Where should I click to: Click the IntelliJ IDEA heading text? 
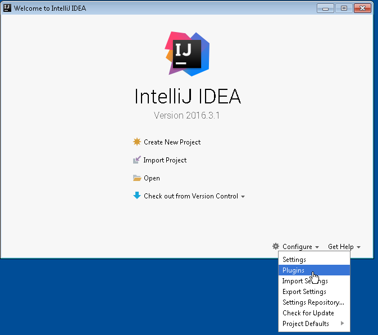188,96
